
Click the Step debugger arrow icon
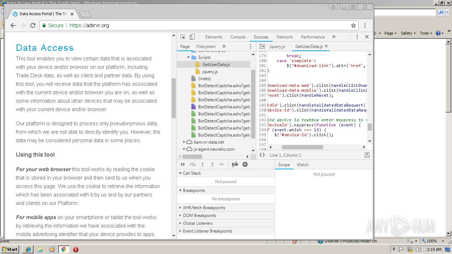222,164
